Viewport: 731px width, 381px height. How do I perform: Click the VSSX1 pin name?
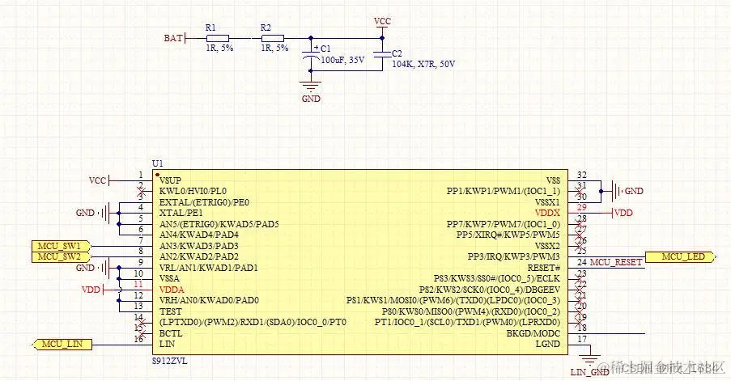click(x=547, y=202)
